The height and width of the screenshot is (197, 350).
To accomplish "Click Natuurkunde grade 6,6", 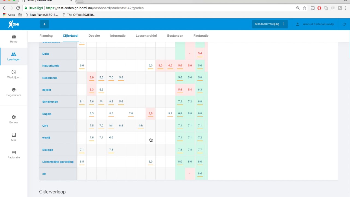I will 82,66.
